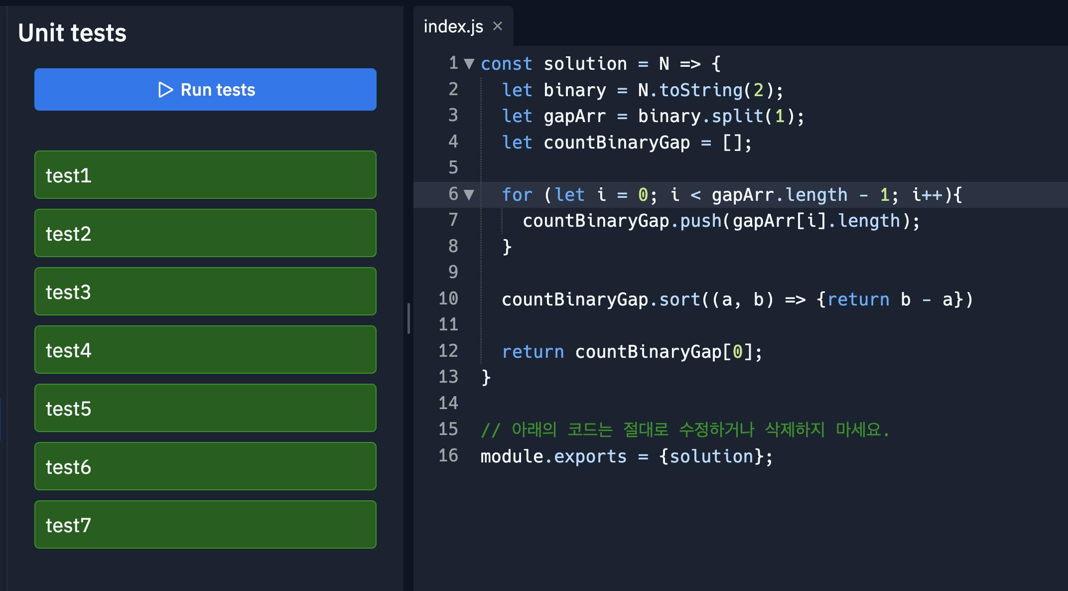This screenshot has height=591, width=1068.
Task: Click 'toString' on line 2
Action: (701, 90)
